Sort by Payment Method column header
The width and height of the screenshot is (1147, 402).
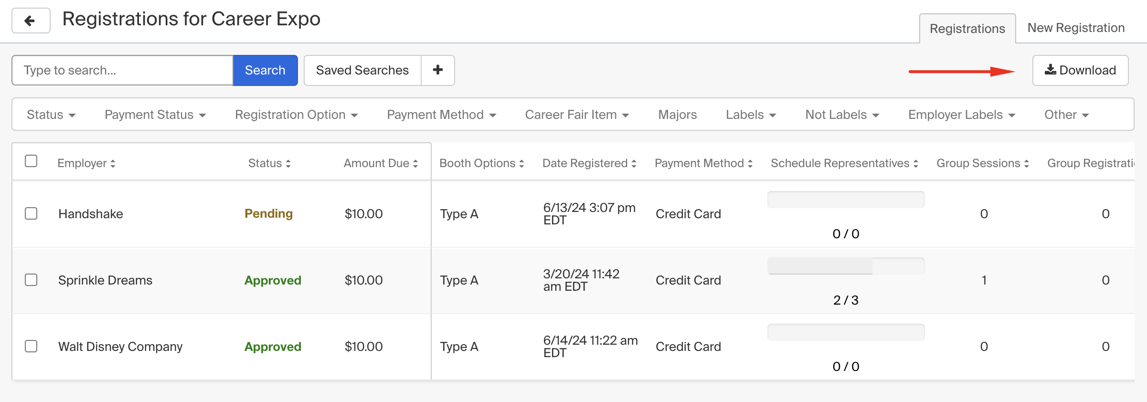coord(703,163)
